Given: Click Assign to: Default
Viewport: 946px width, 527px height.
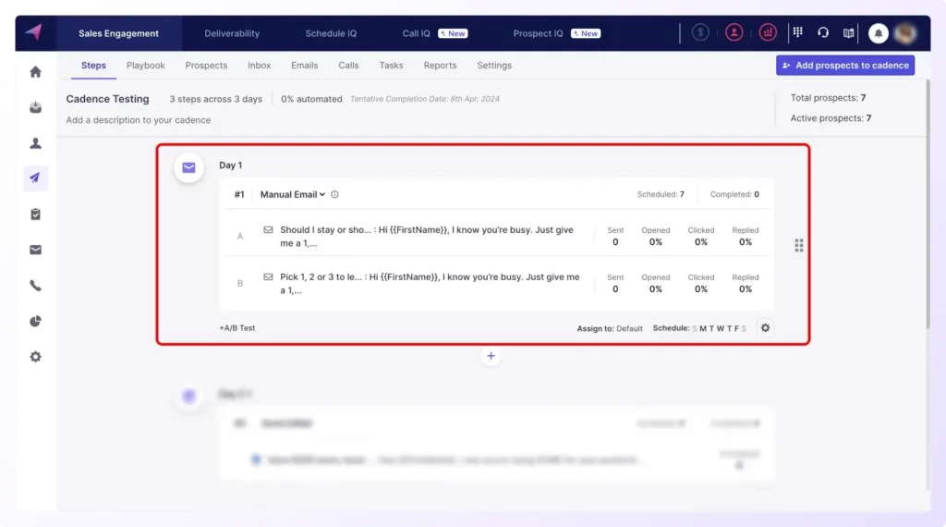Looking at the screenshot, I should (x=610, y=328).
